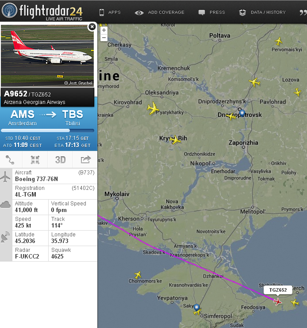The height and width of the screenshot is (328, 307).
Task: Click the blue airport pin at Dnepropetrovsk
Action: [x=242, y=113]
